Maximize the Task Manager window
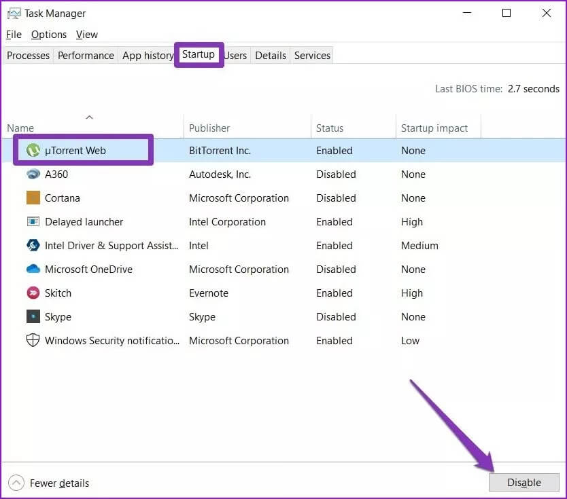Image resolution: width=567 pixels, height=499 pixels. [x=506, y=13]
